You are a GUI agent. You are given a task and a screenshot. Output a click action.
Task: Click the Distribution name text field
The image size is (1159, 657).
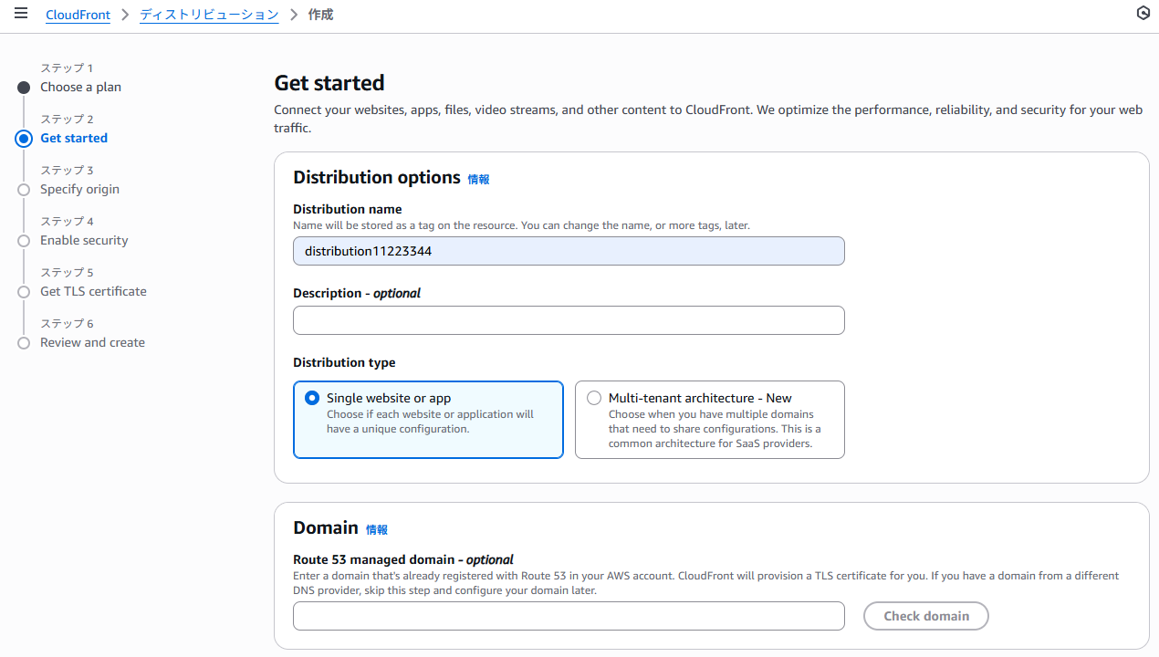[x=568, y=251]
